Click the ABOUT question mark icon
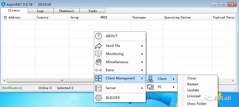This screenshot has height=107, width=239. (x=98, y=36)
